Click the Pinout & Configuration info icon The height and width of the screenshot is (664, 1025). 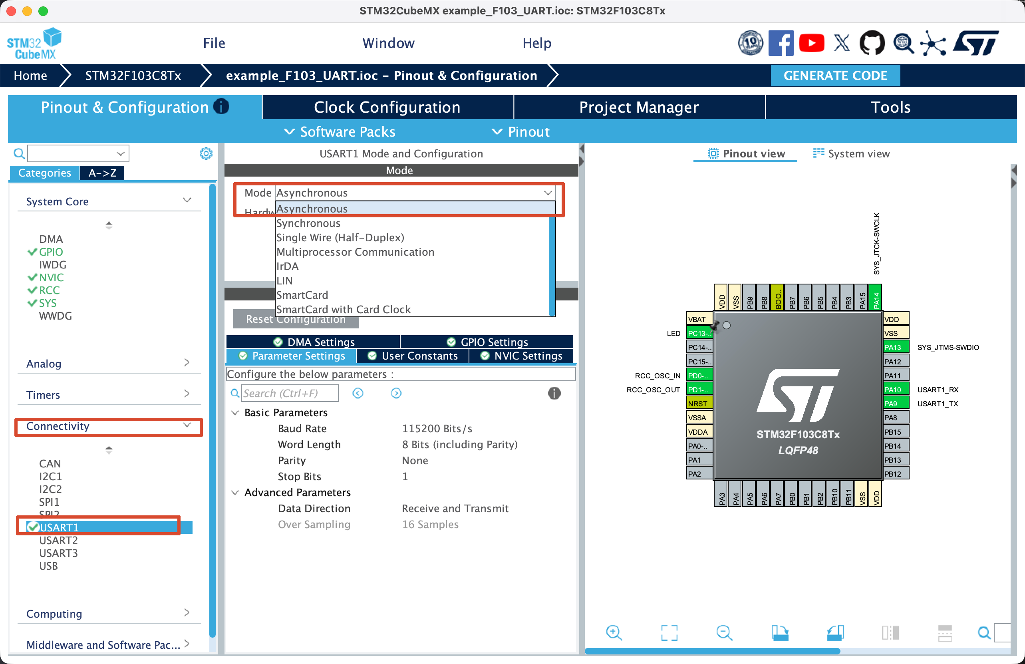click(221, 106)
